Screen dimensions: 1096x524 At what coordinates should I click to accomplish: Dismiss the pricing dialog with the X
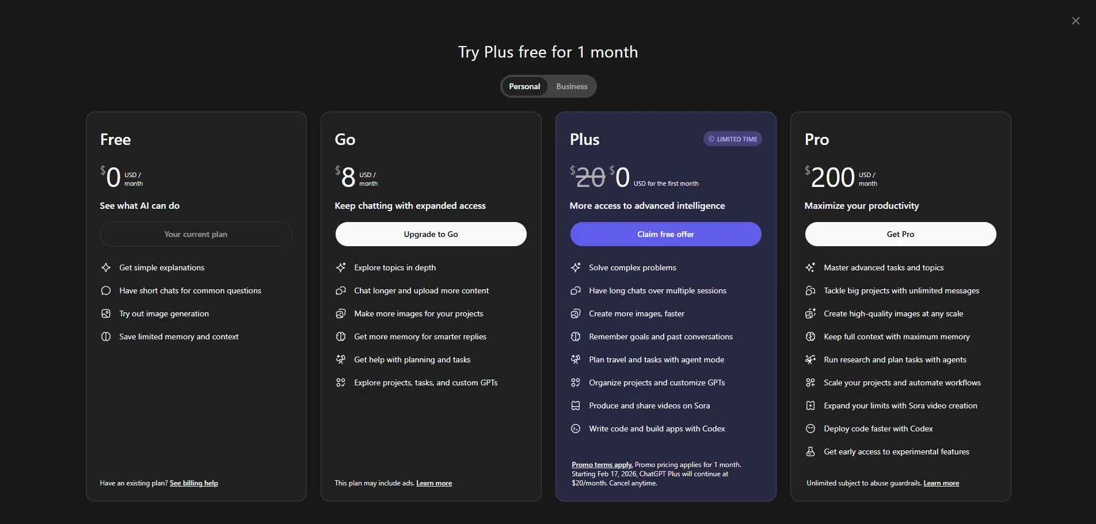1075,21
